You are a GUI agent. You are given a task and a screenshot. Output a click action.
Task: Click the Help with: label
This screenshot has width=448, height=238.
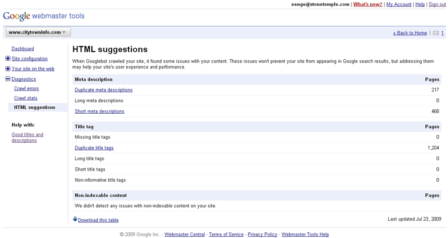pyautogui.click(x=23, y=125)
